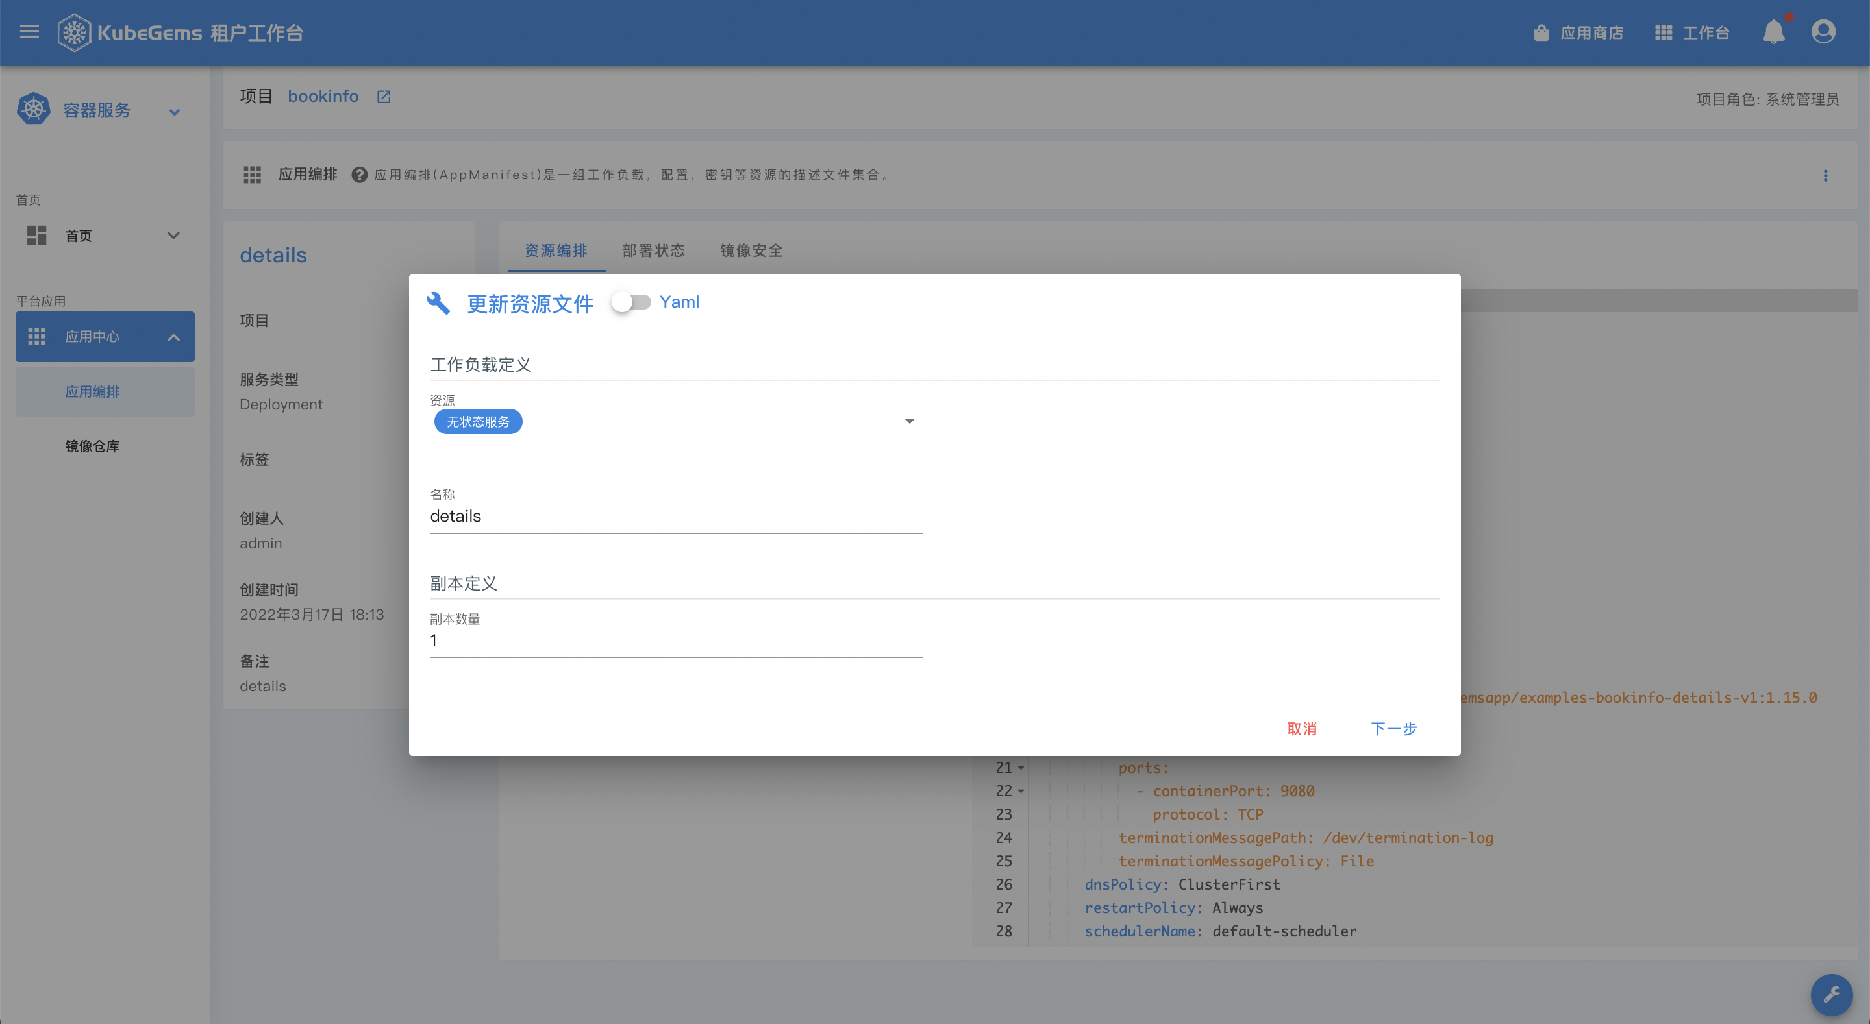Click the terminationMessagePath code line
Viewport: 1870px width, 1024px height.
point(1305,838)
